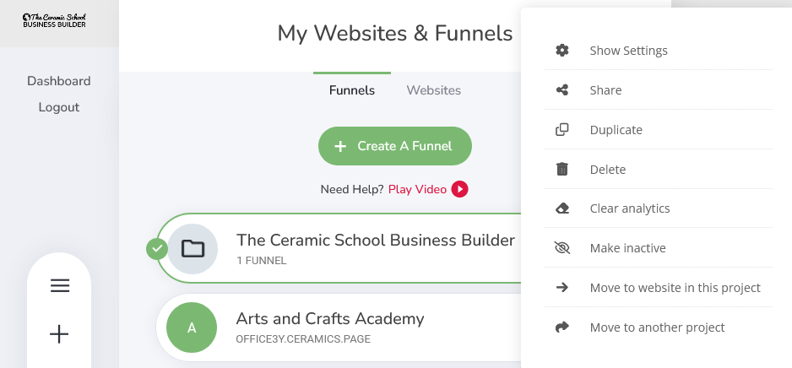
Task: Toggle the green checkmark on Ceramic School folder
Action: coord(157,248)
